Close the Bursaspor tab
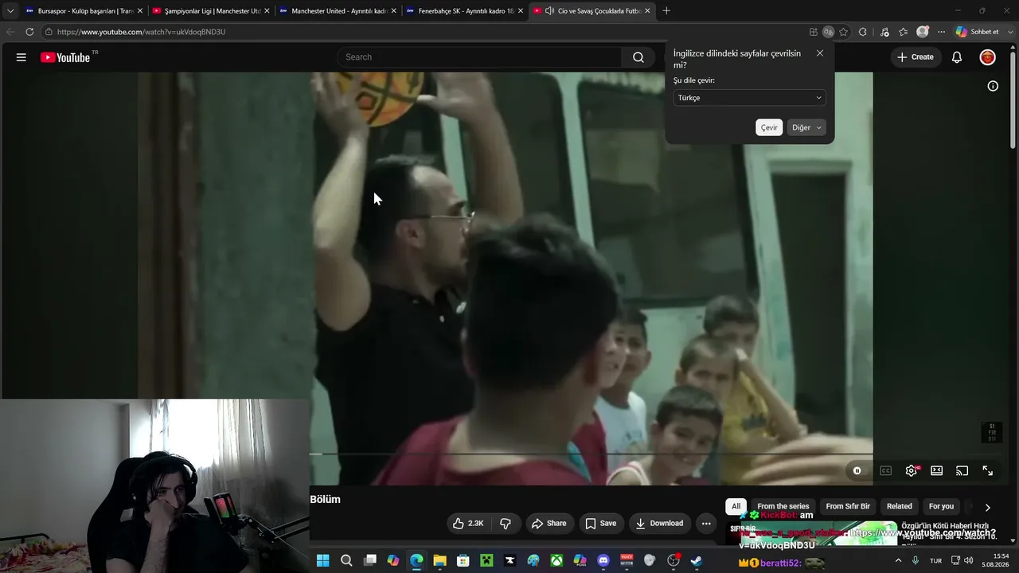 click(140, 11)
